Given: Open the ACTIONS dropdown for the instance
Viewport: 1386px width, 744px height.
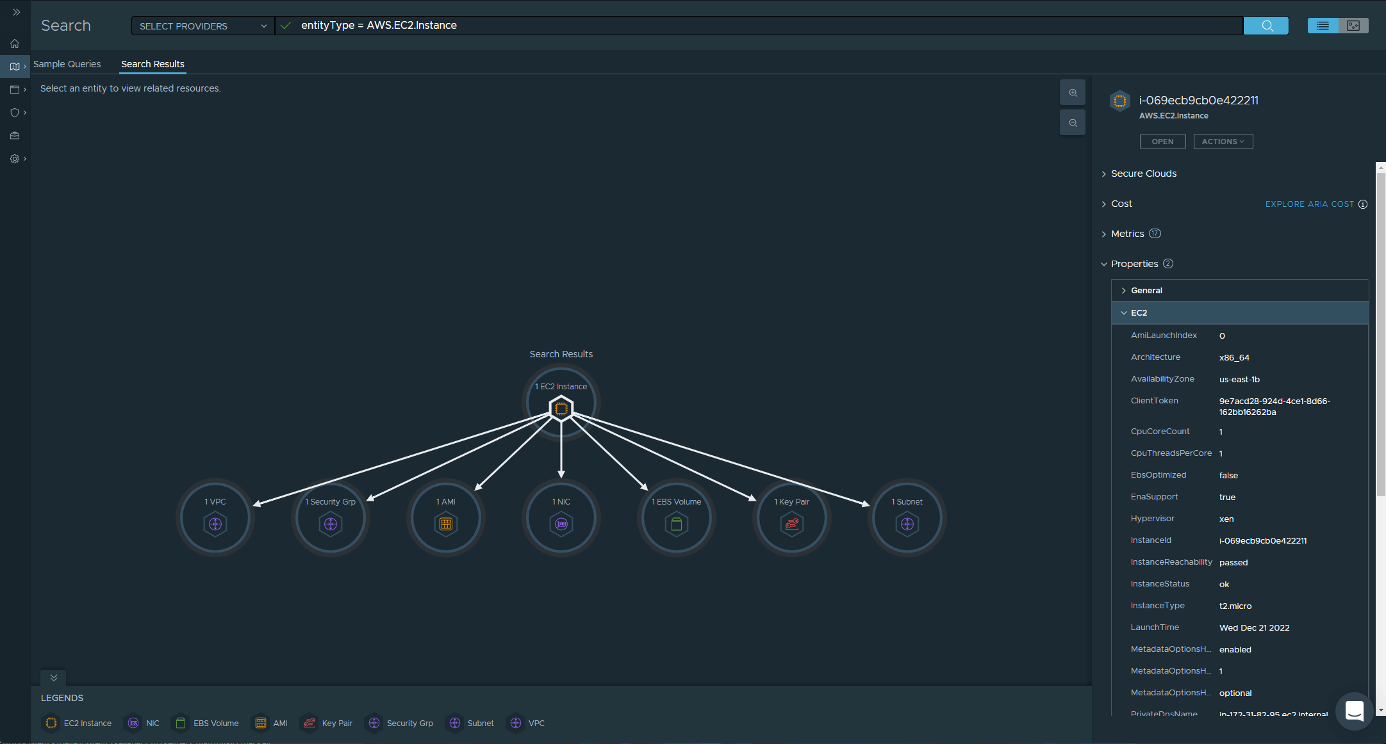Looking at the screenshot, I should point(1223,142).
